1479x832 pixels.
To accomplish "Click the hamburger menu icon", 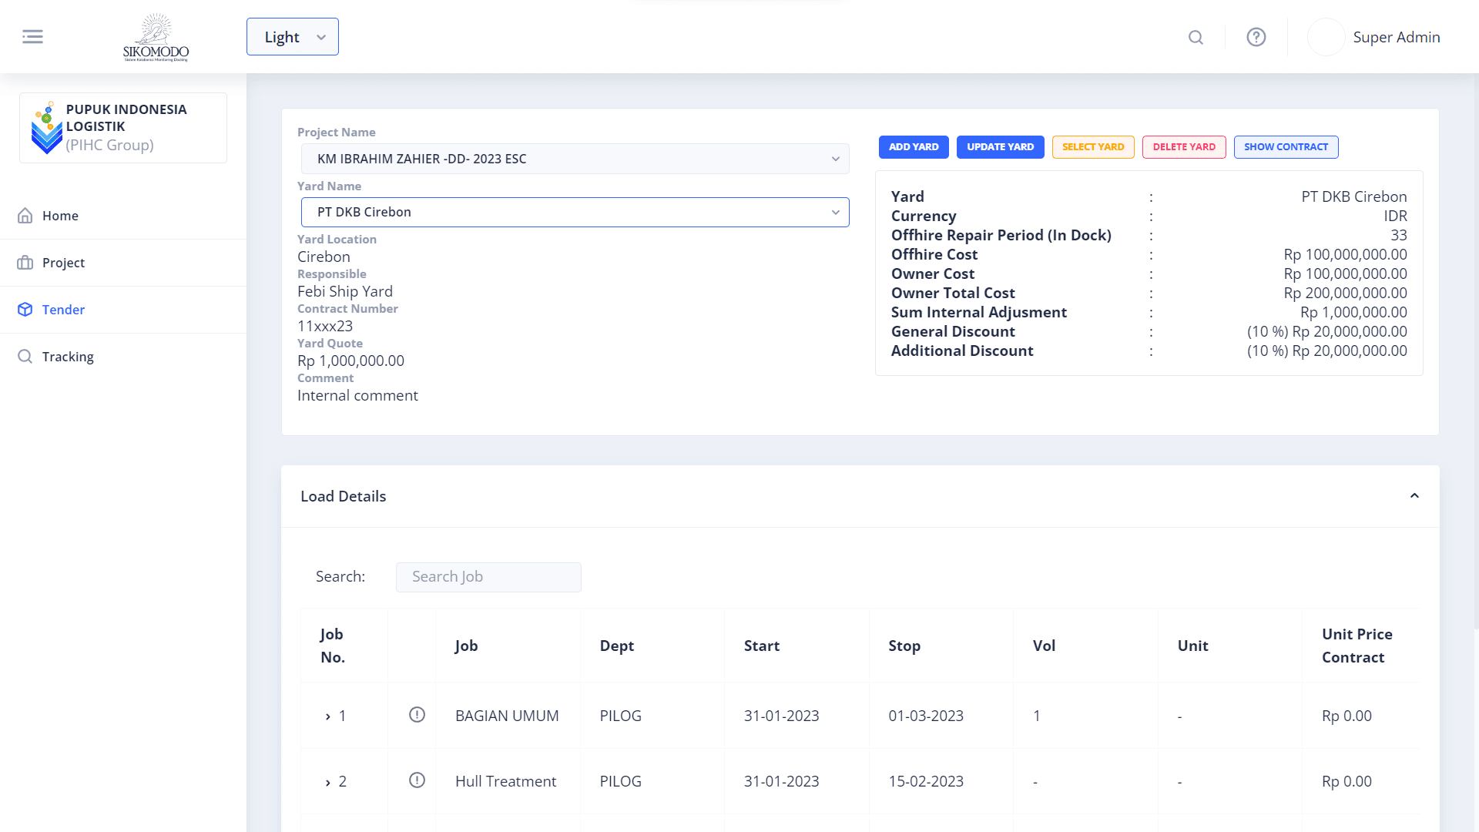I will pyautogui.click(x=32, y=37).
